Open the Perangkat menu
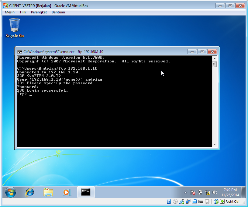248x207 pixels. tap(39, 12)
